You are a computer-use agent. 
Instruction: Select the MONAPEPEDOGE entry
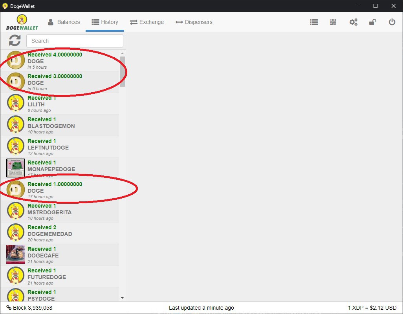tap(60, 168)
